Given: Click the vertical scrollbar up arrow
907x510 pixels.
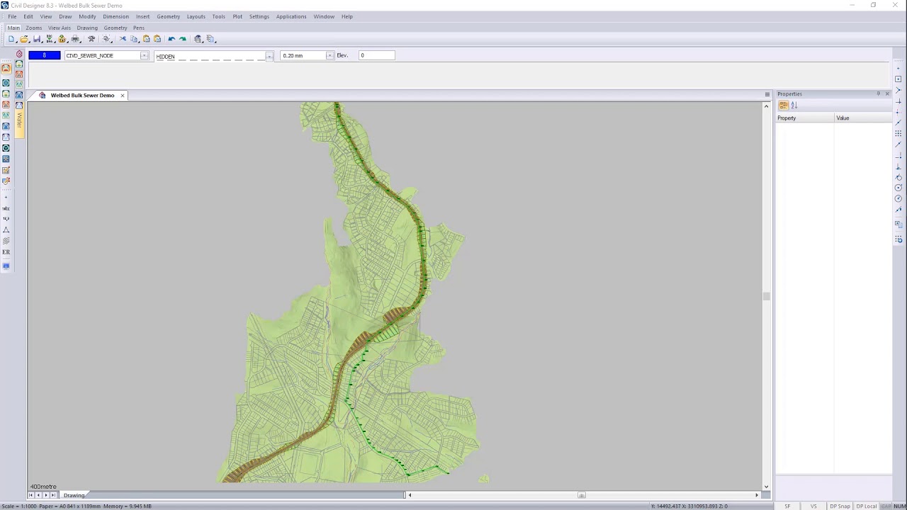Looking at the screenshot, I should pos(766,106).
